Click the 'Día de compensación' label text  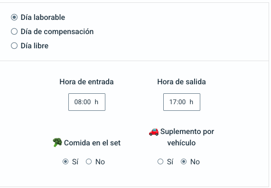pyautogui.click(x=57, y=32)
